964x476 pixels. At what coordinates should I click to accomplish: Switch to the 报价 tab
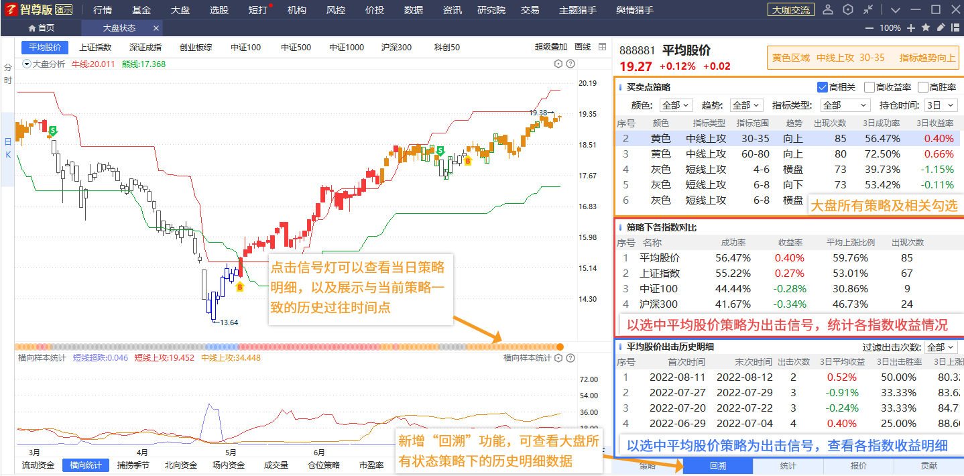tap(859, 466)
